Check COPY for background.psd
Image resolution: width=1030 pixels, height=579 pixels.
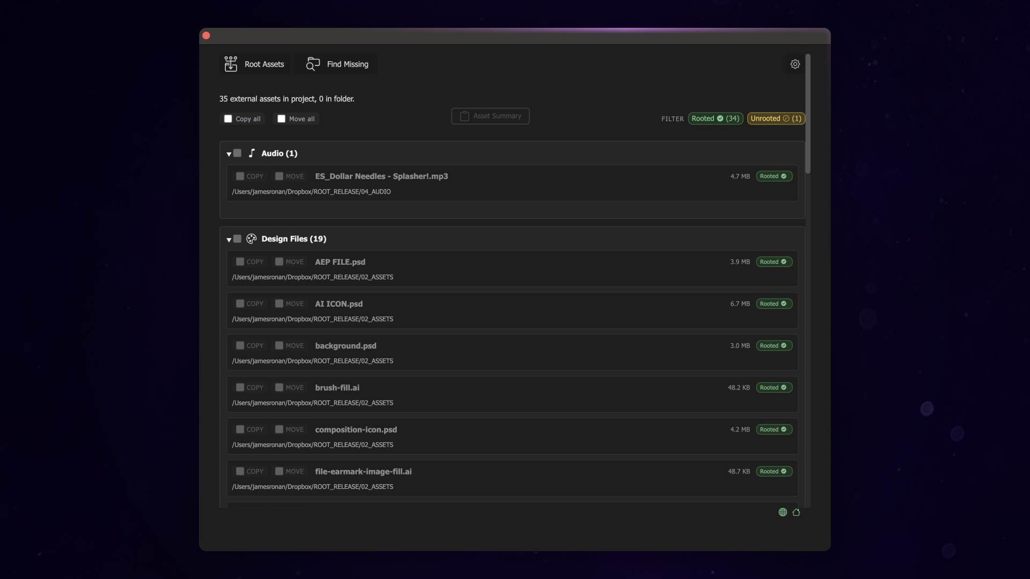pyautogui.click(x=240, y=346)
